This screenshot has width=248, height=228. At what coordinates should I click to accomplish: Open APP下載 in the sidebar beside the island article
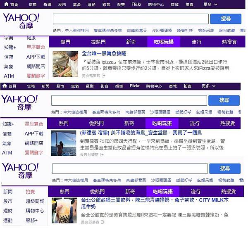pyautogui.click(x=34, y=134)
